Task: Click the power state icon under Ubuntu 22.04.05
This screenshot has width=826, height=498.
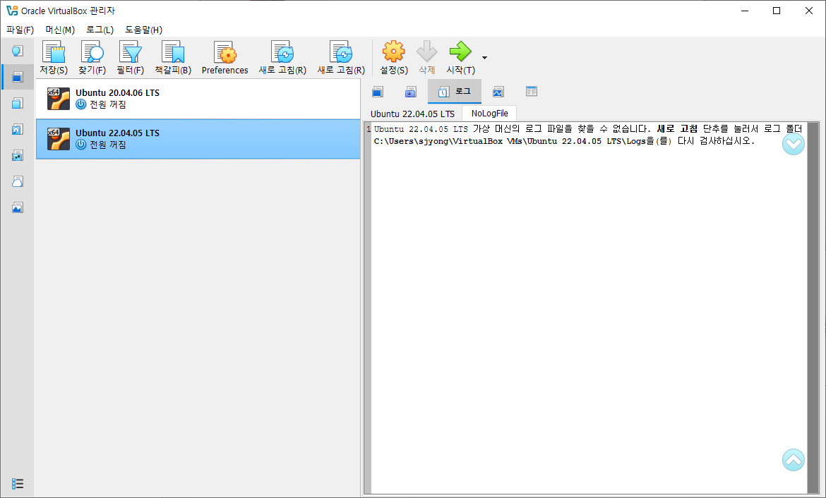Action: 80,144
